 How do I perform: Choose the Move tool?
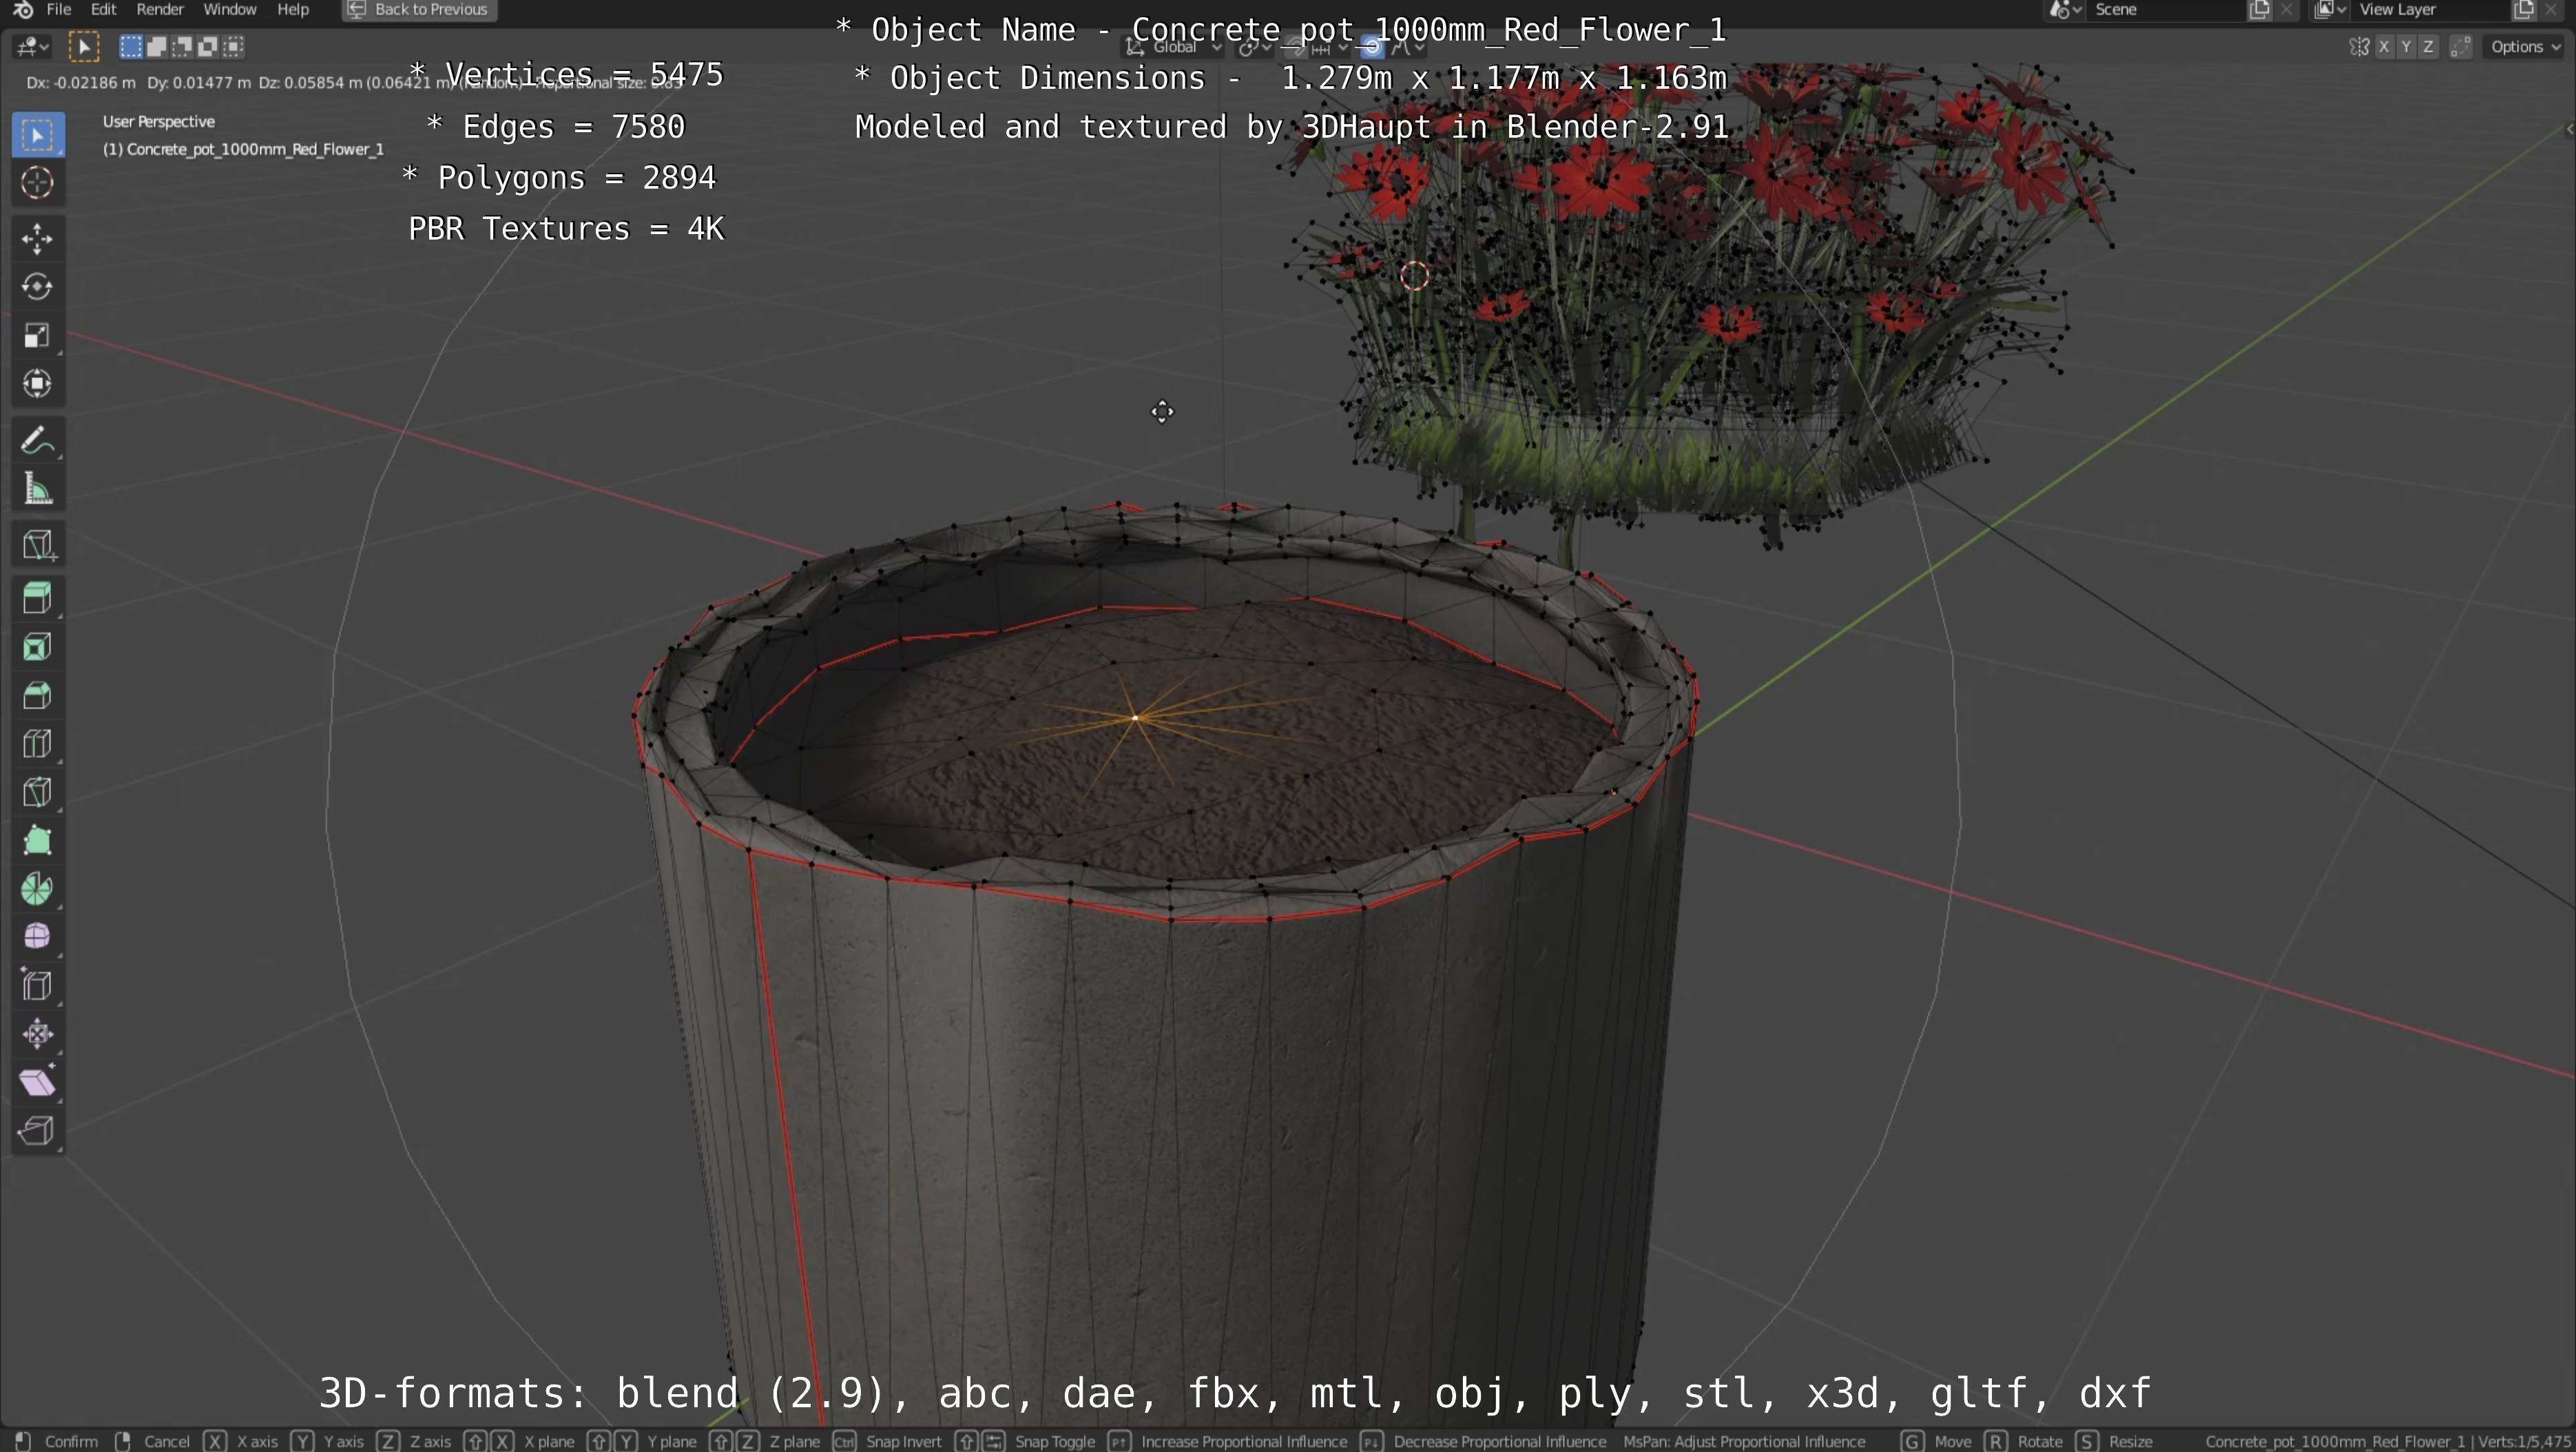click(38, 239)
